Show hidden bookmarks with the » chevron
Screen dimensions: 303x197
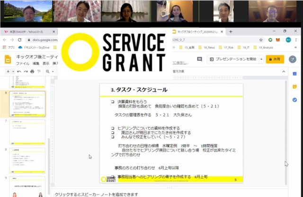point(295,47)
